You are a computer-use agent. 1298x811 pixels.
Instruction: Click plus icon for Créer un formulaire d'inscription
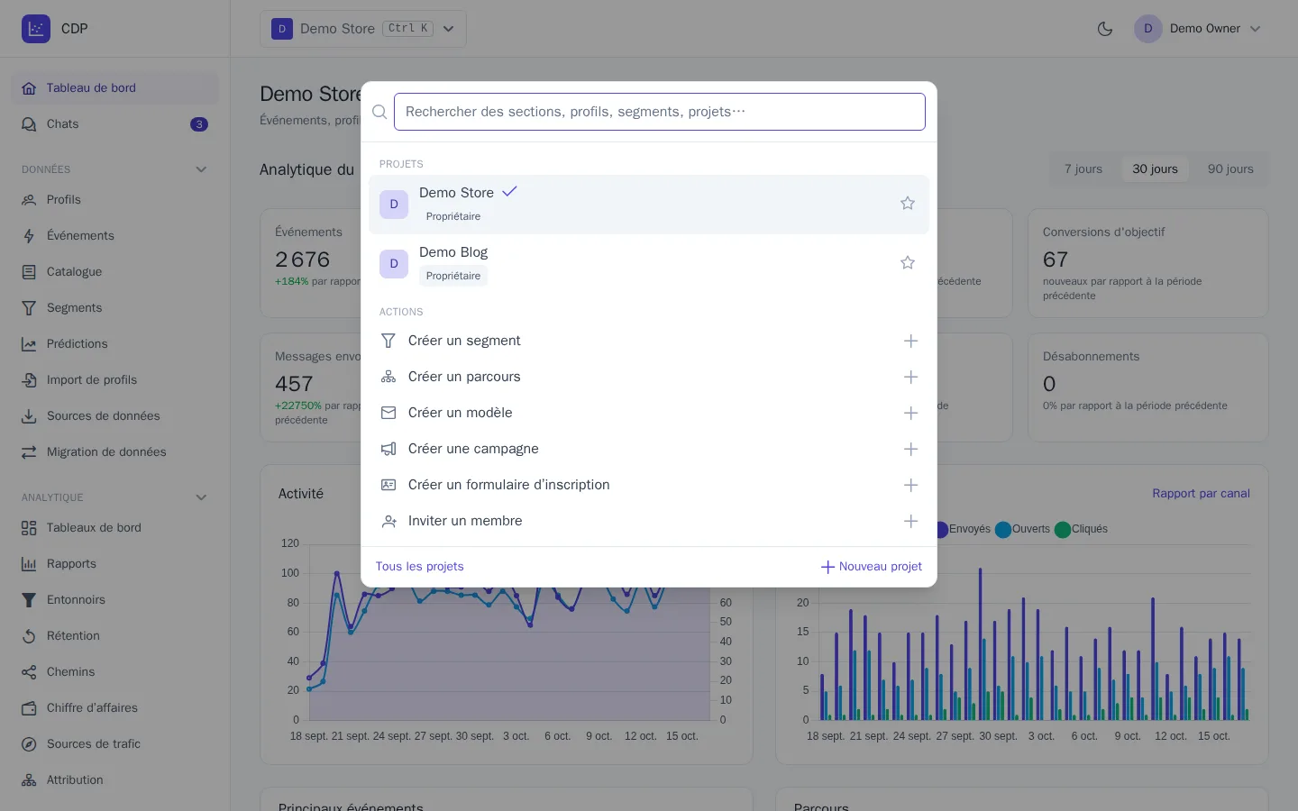click(911, 485)
